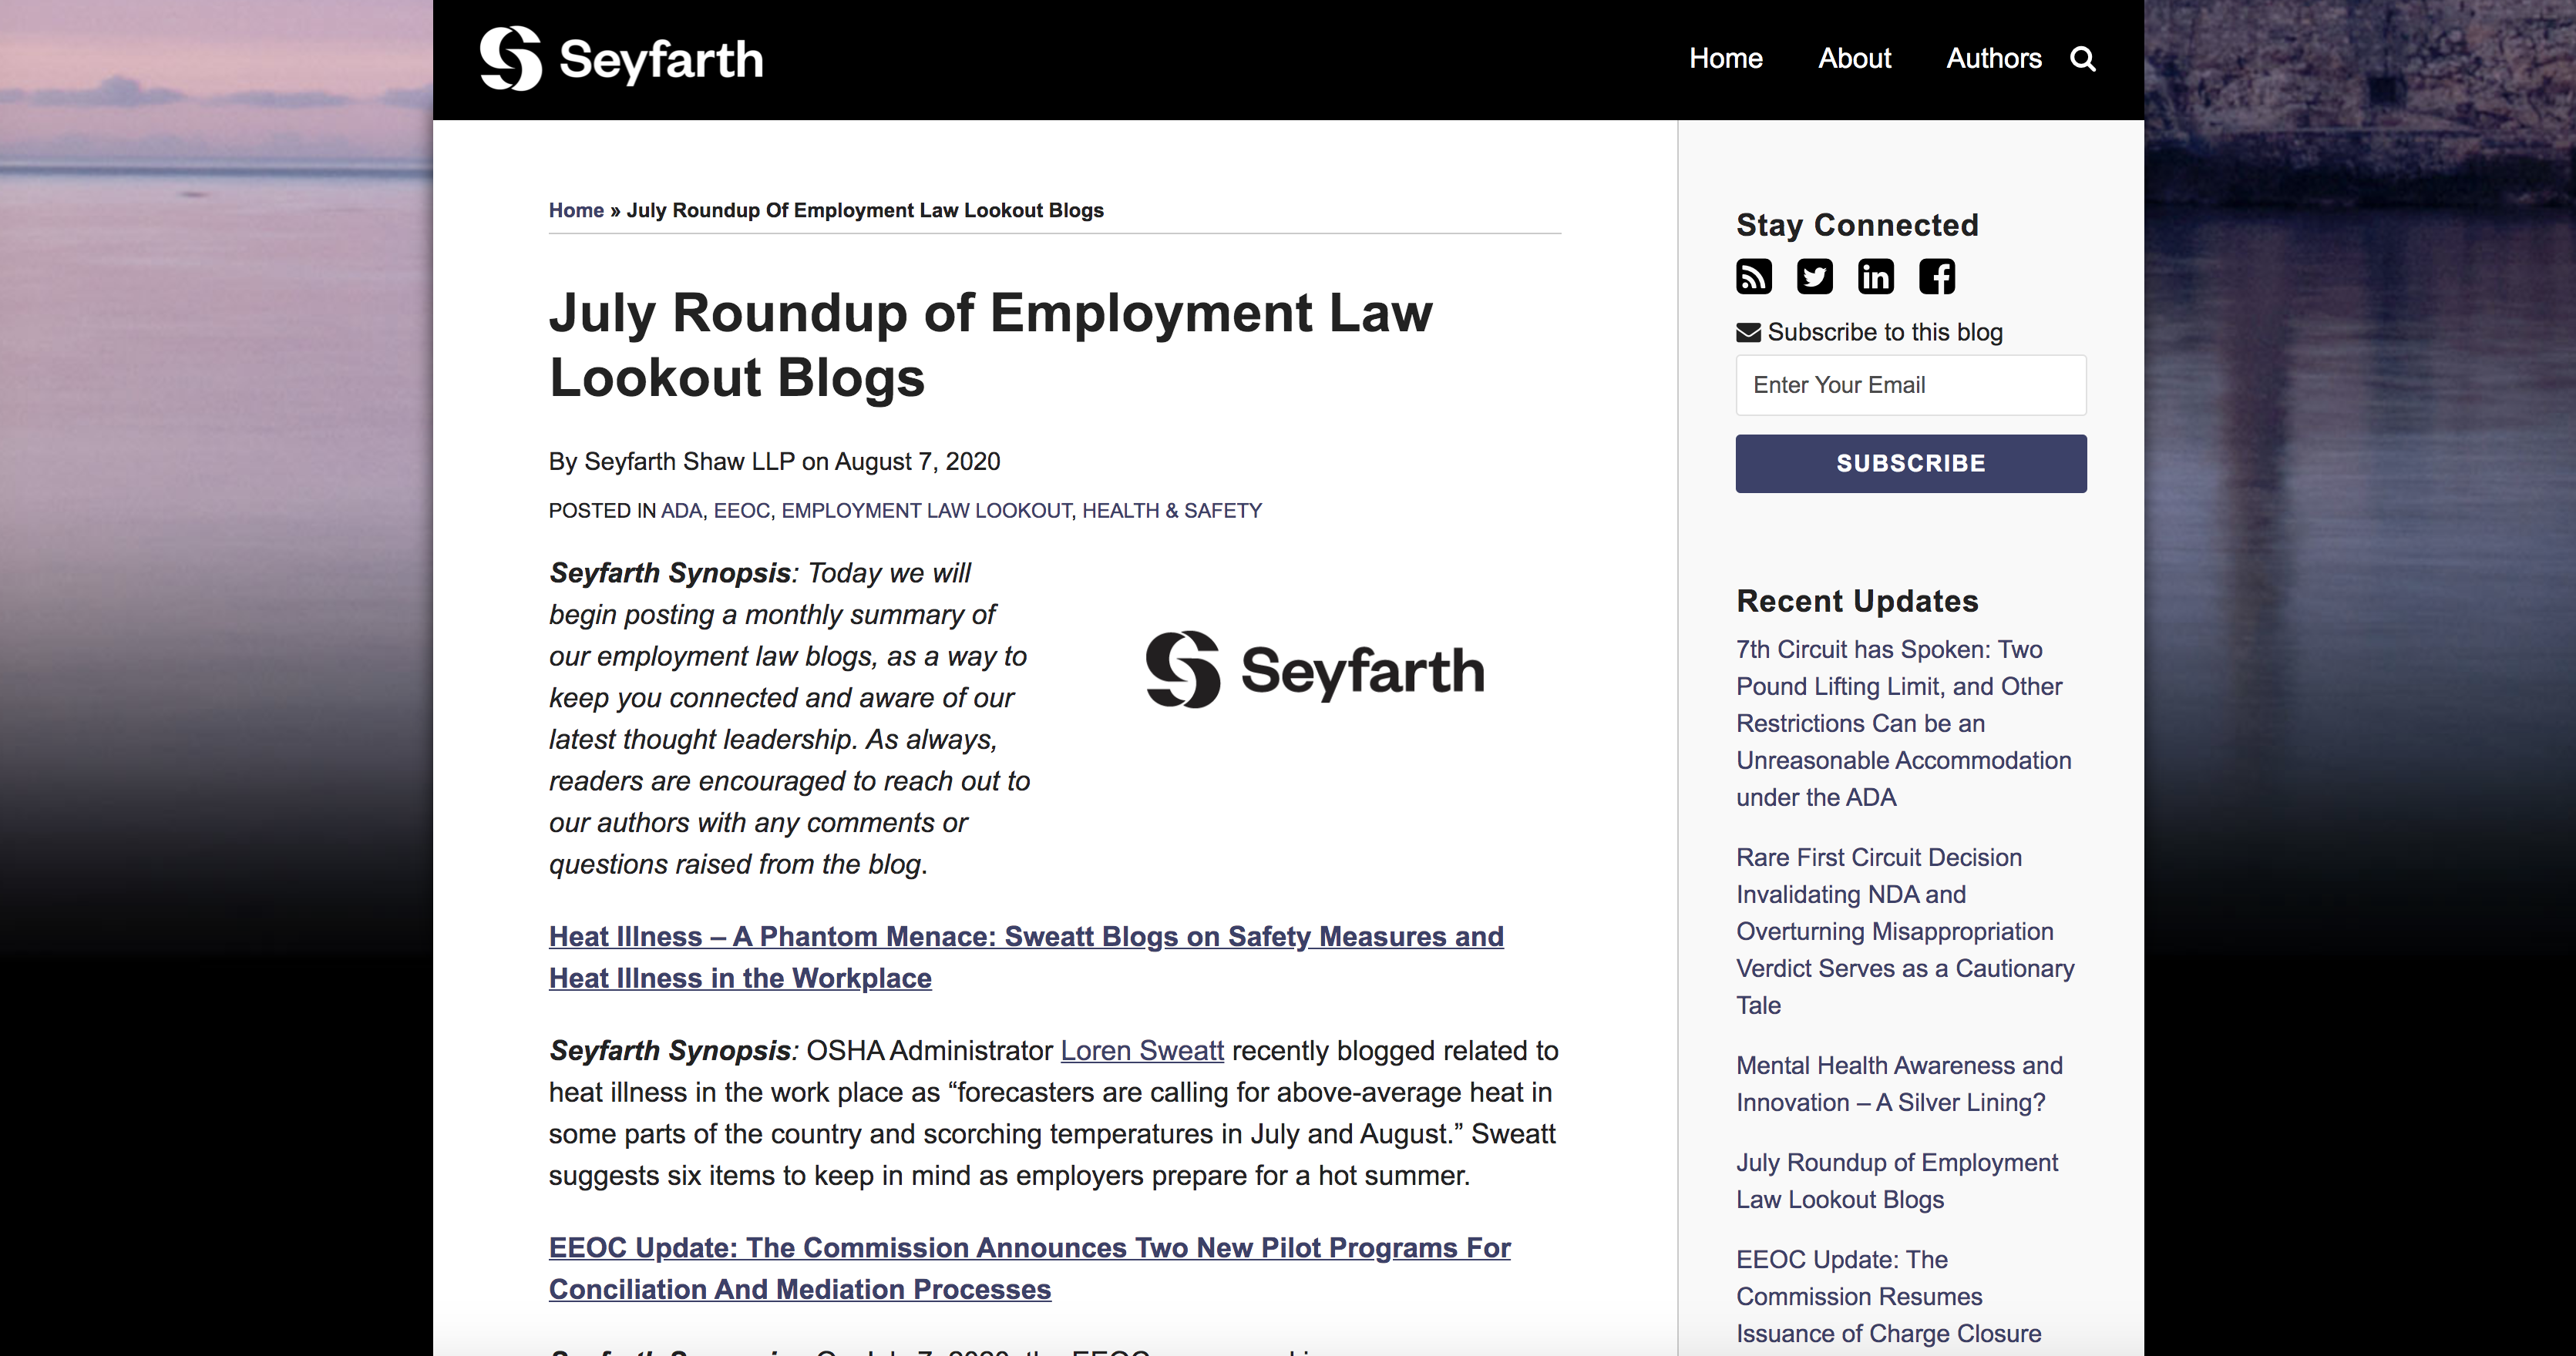The width and height of the screenshot is (2576, 1356).
Task: Click the Seyfarth logo in the header
Action: click(x=621, y=59)
